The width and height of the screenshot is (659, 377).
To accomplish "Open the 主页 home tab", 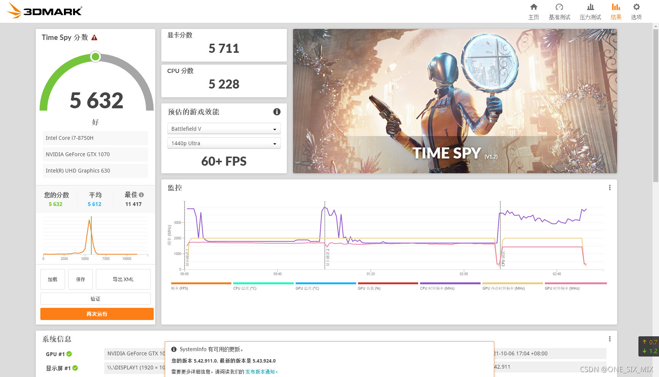I will (x=533, y=11).
